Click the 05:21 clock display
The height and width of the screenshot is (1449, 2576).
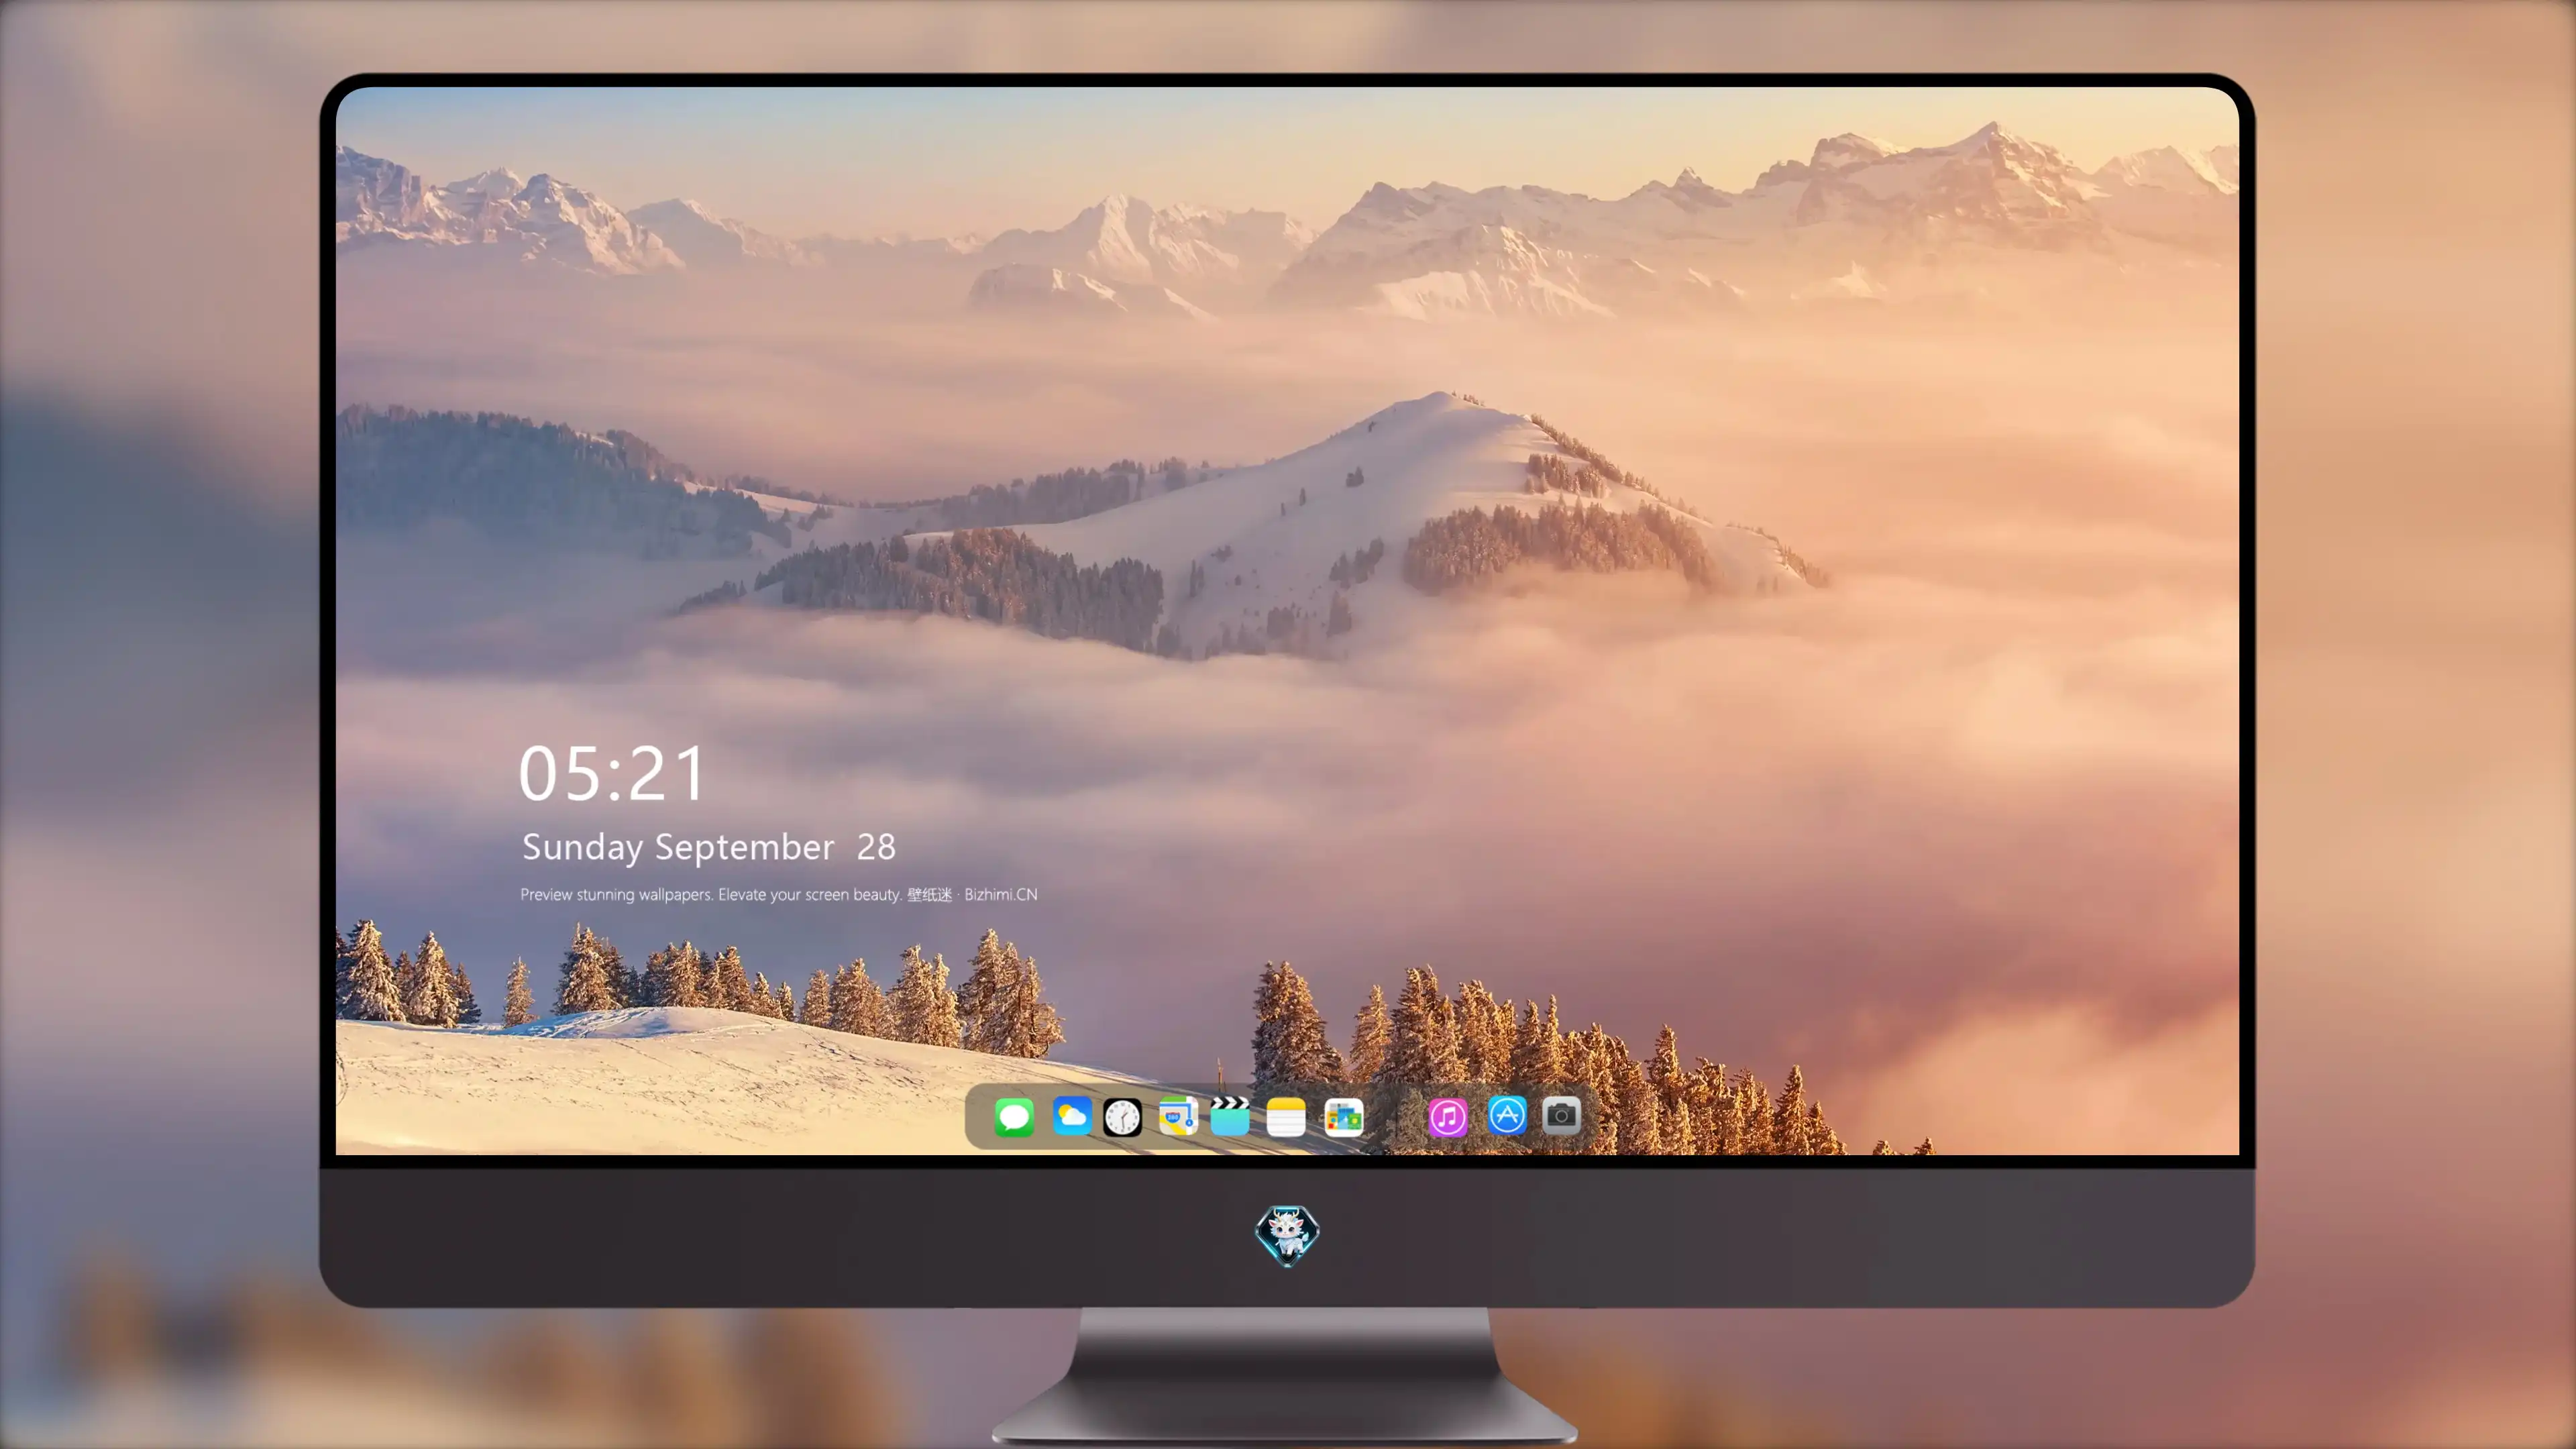pyautogui.click(x=612, y=773)
